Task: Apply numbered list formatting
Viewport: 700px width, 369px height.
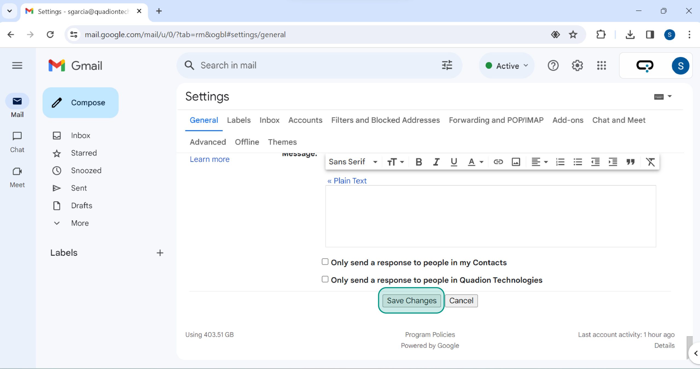Action: [x=560, y=162]
